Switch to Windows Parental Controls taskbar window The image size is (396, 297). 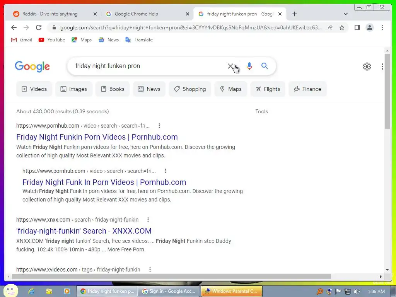tap(232, 291)
